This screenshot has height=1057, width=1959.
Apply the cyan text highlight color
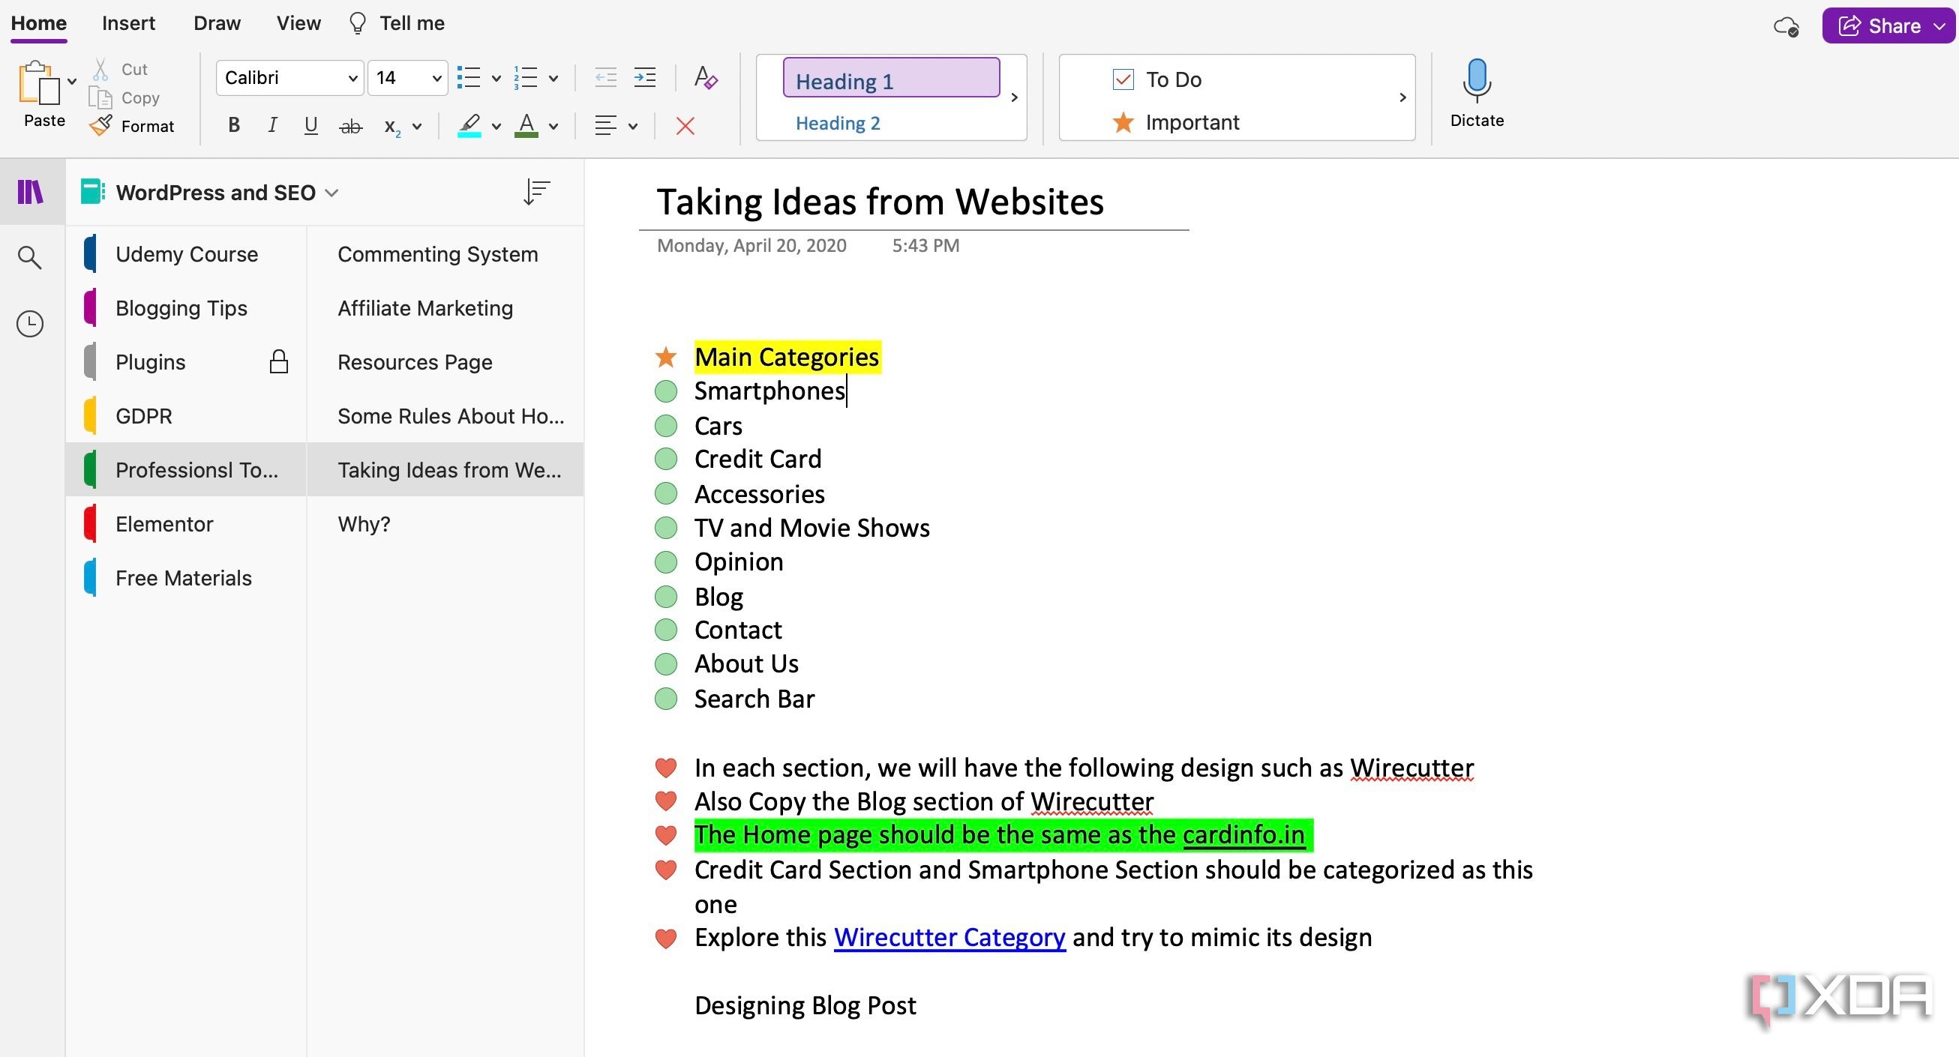pos(469,126)
